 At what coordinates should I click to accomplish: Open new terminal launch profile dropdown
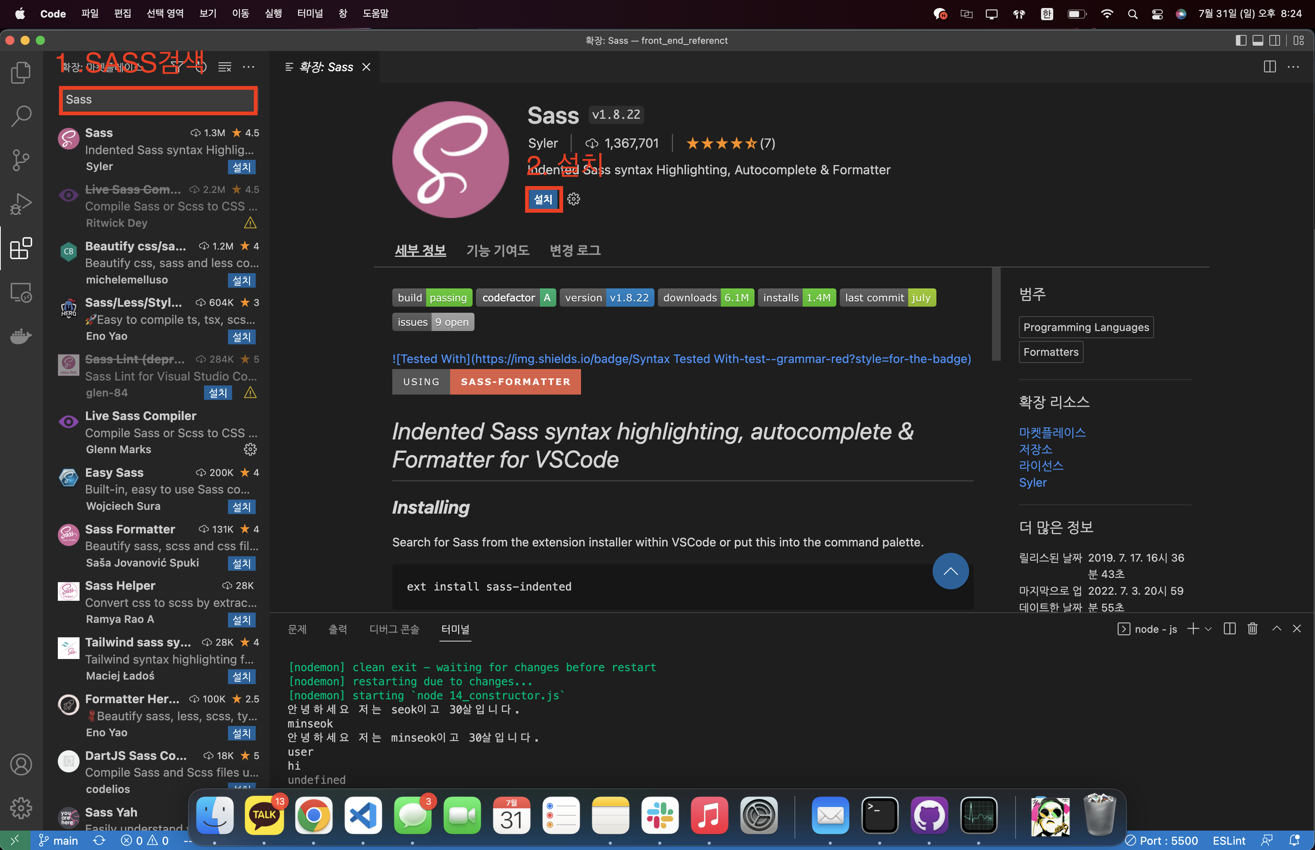pyautogui.click(x=1208, y=629)
